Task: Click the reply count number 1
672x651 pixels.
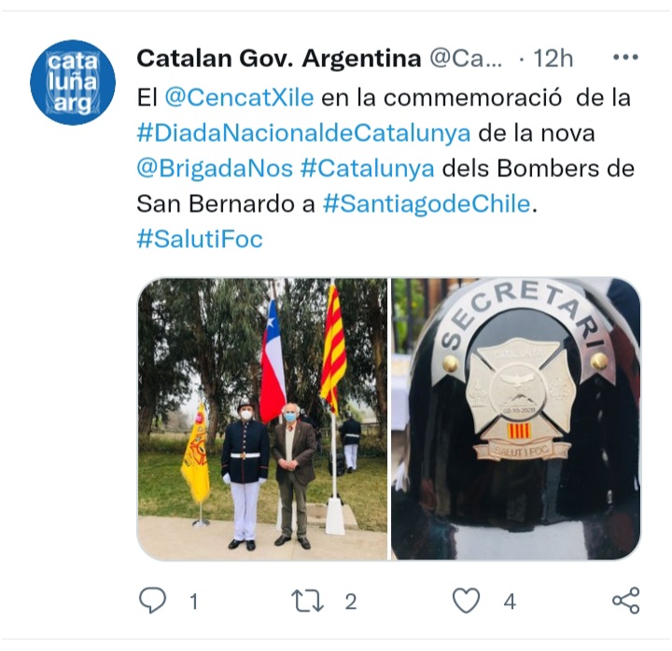Action: pos(194,602)
